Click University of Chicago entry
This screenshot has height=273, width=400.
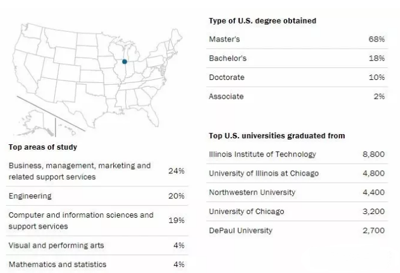(x=297, y=212)
